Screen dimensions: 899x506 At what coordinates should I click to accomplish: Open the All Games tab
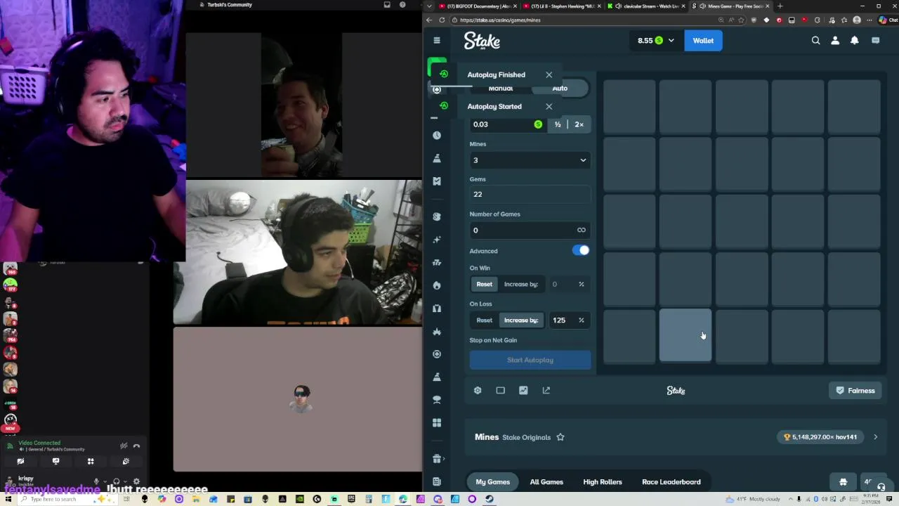click(x=546, y=482)
